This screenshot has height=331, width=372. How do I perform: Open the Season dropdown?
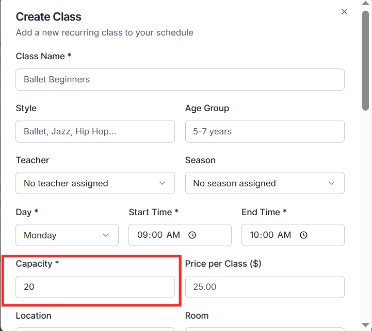[x=265, y=183]
